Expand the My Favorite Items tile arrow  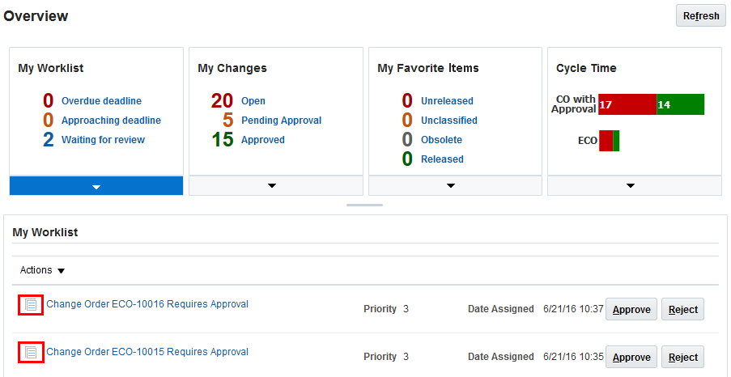452,186
